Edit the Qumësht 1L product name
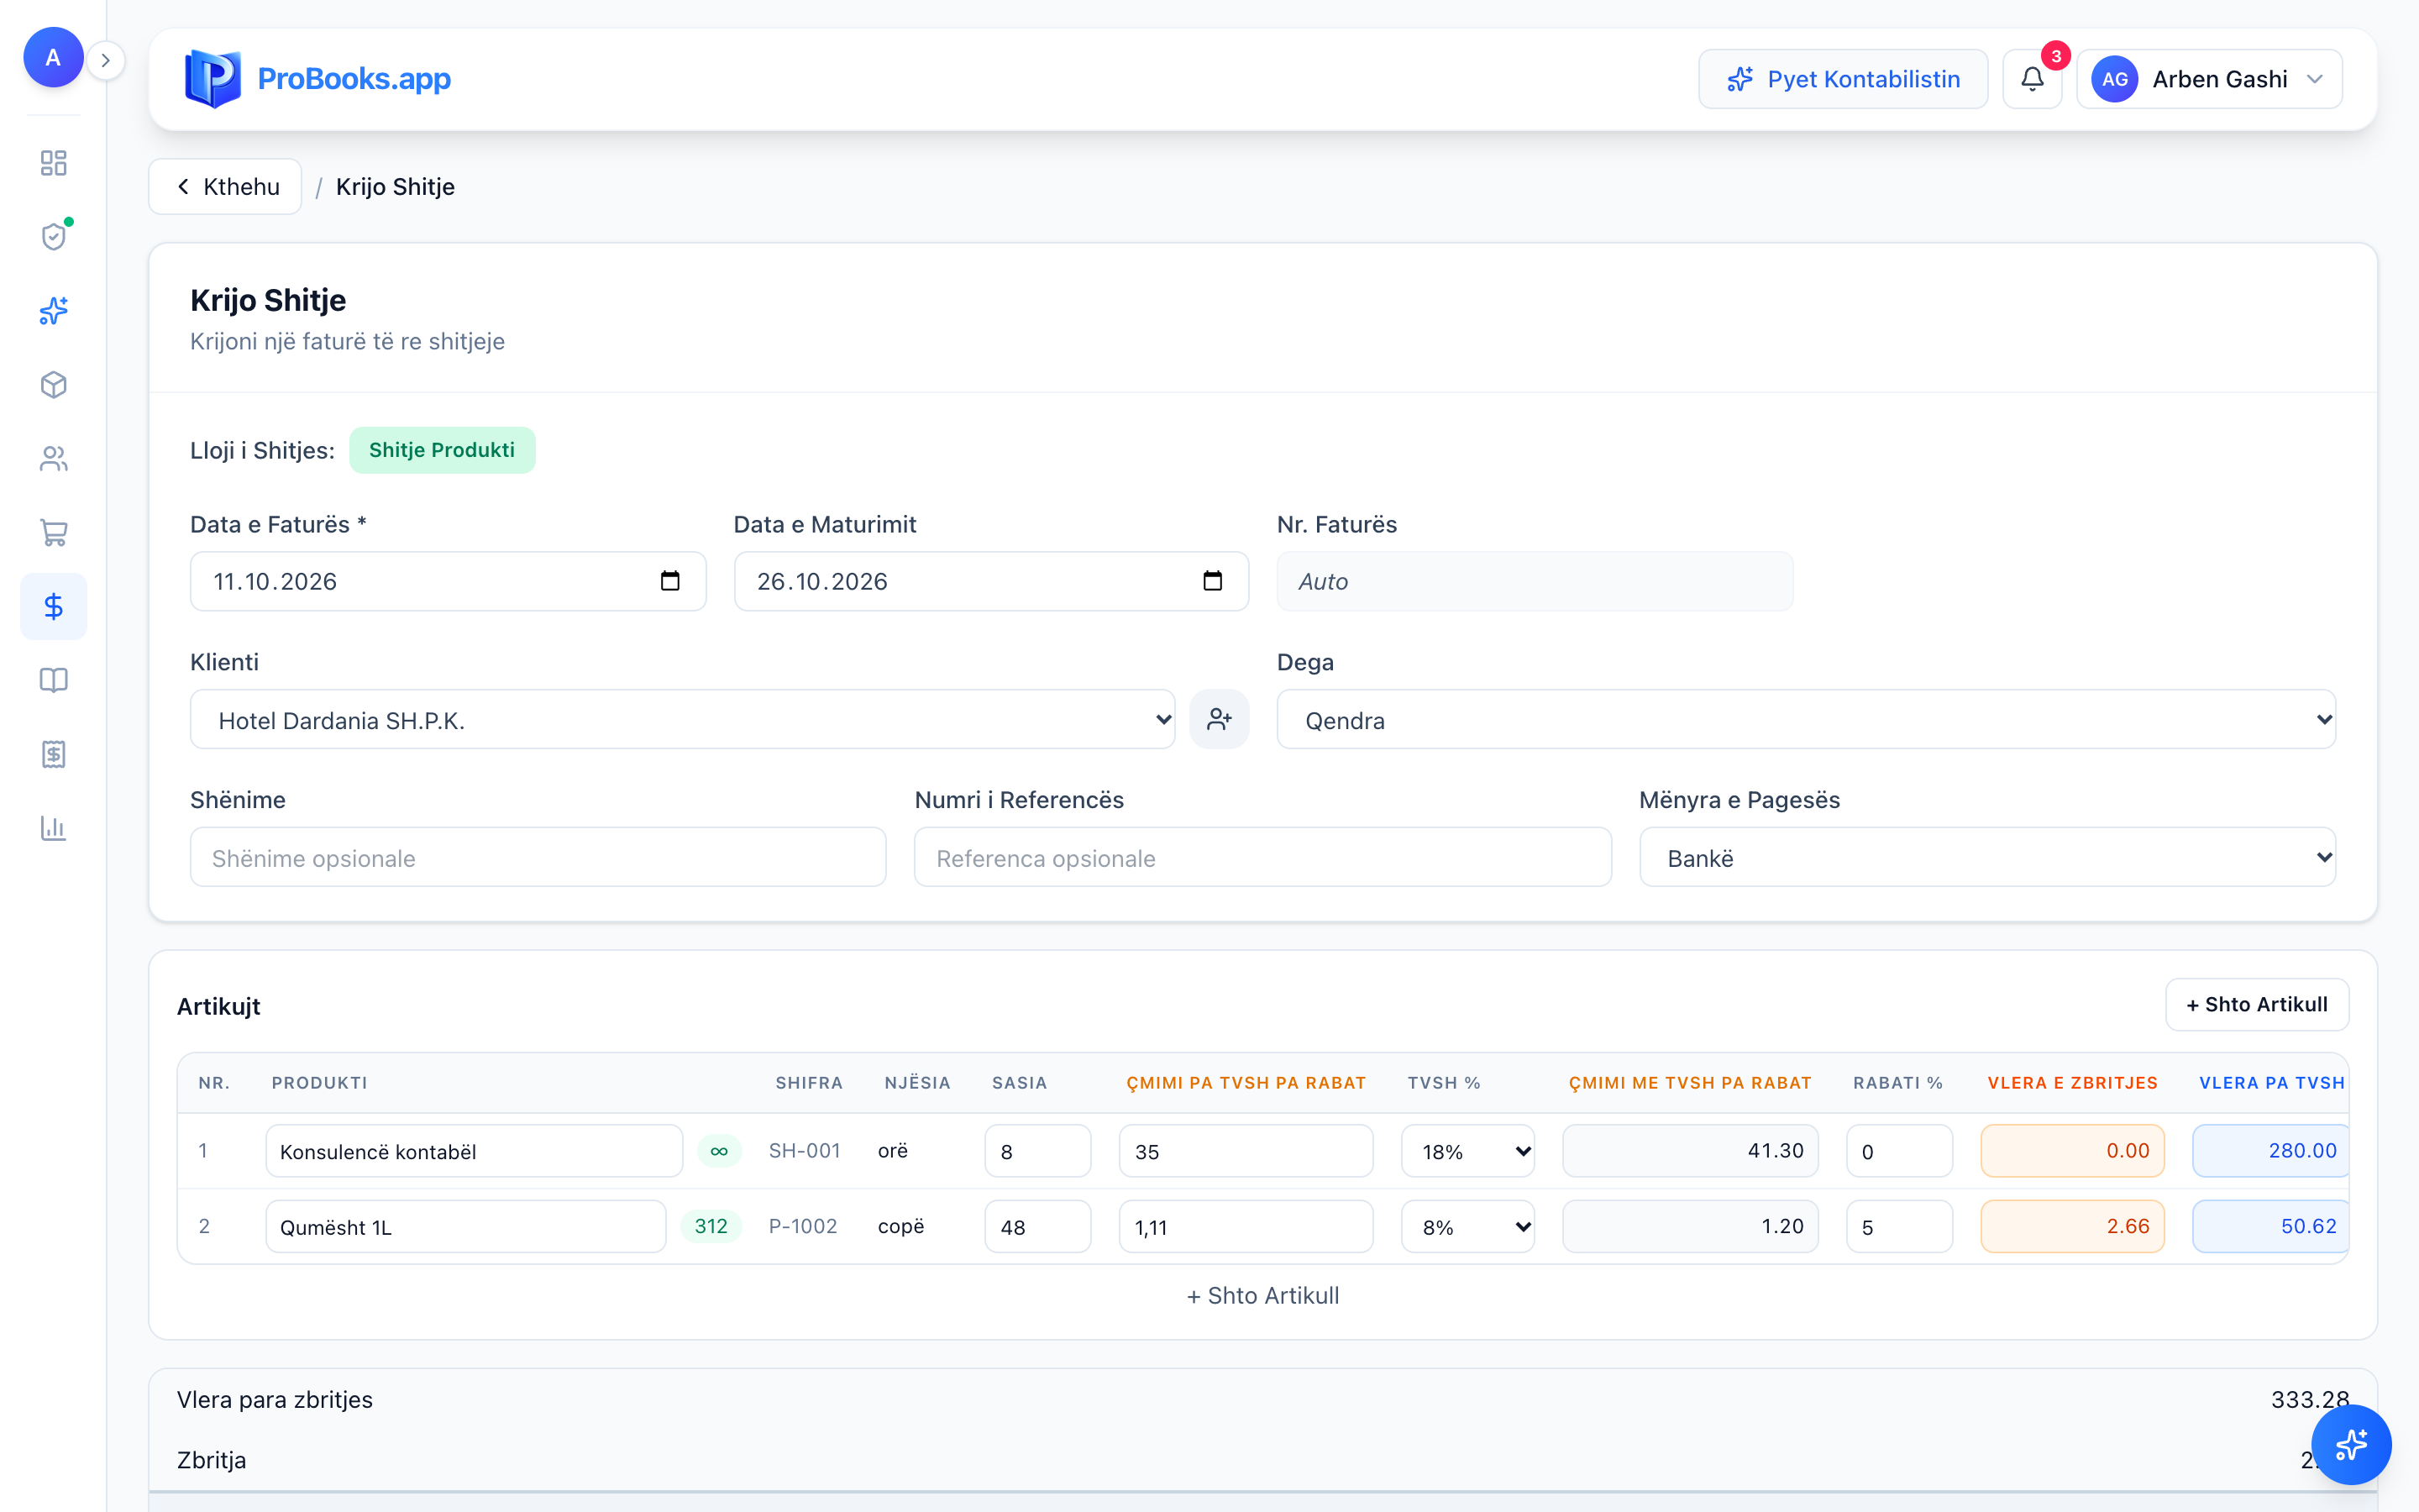The height and width of the screenshot is (1512, 2419). [466, 1226]
